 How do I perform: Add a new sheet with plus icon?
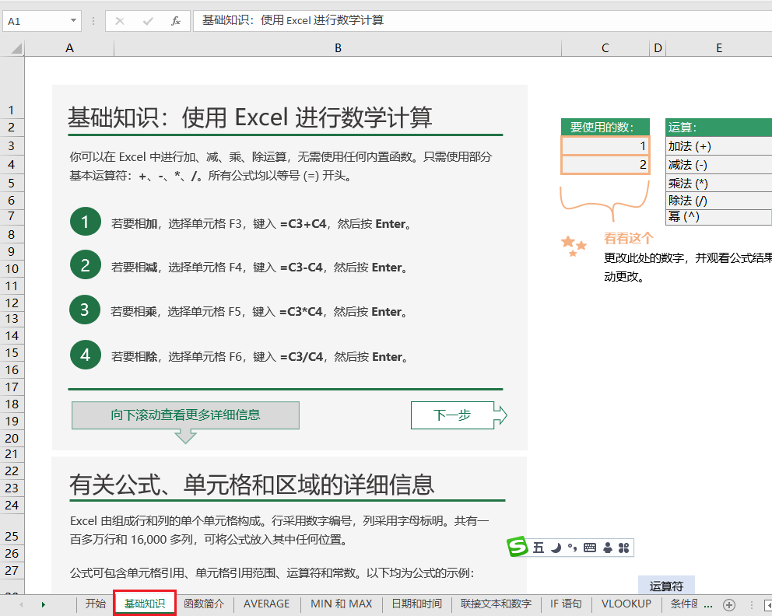click(x=729, y=604)
